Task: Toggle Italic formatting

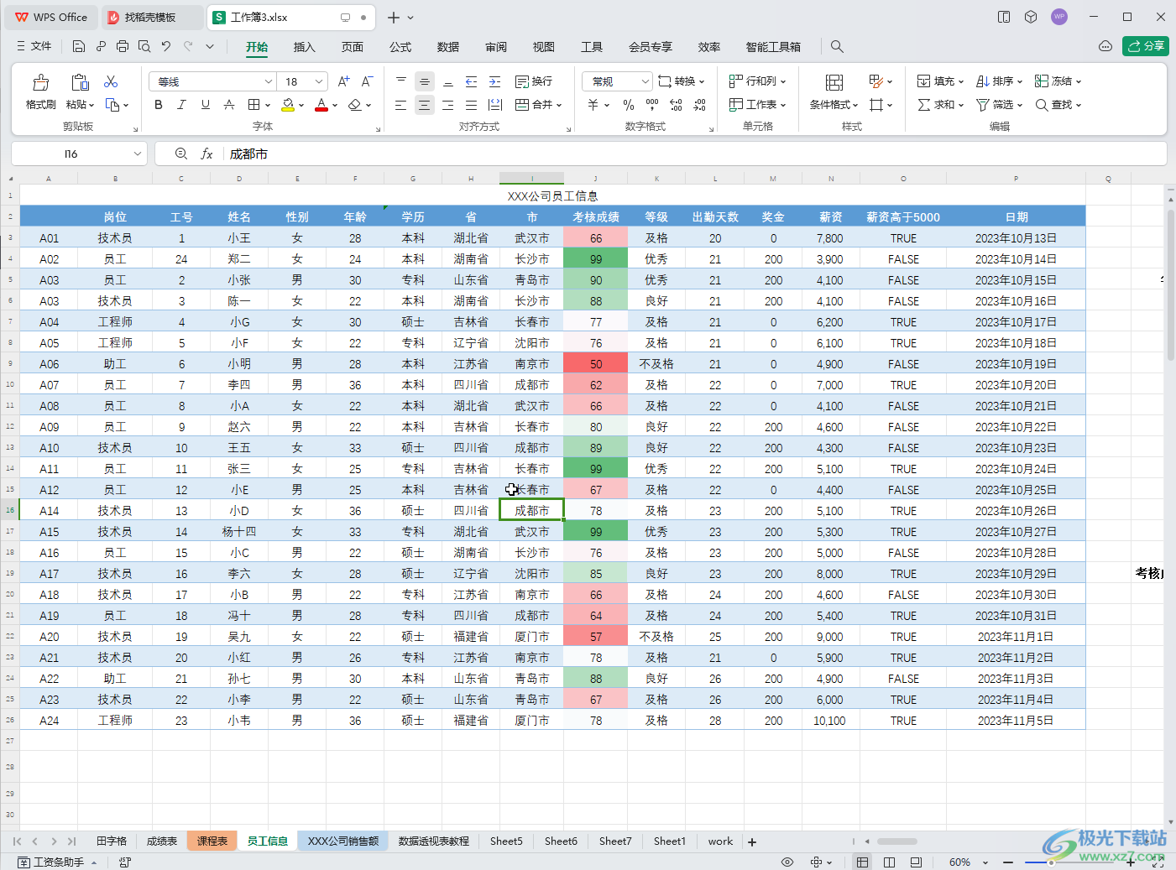Action: 181,105
